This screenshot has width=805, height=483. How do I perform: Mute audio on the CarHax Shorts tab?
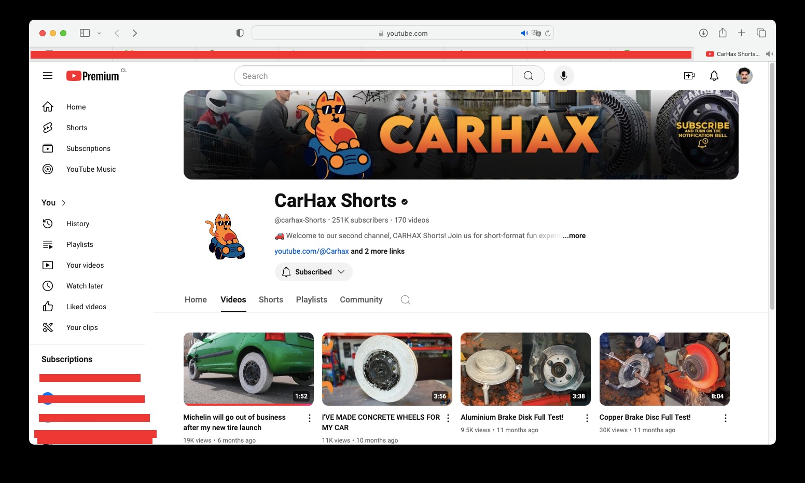pyautogui.click(x=769, y=54)
